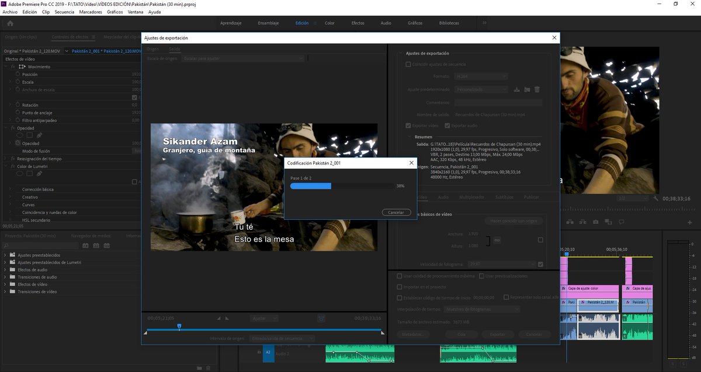Toggle the Exportar audio checkbox

447,125
